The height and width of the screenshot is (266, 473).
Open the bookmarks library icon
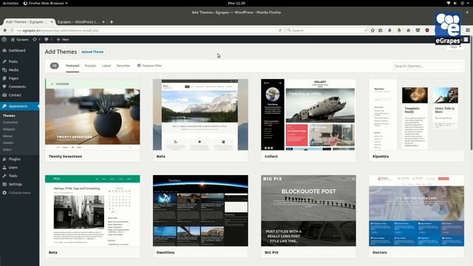[x=381, y=30]
